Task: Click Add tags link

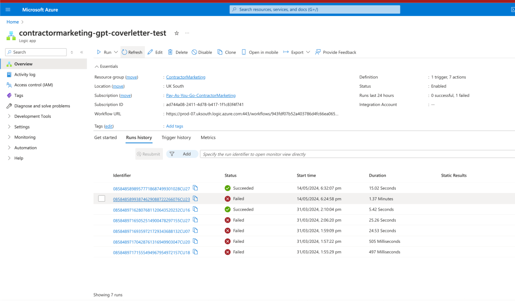Action: coord(175,126)
